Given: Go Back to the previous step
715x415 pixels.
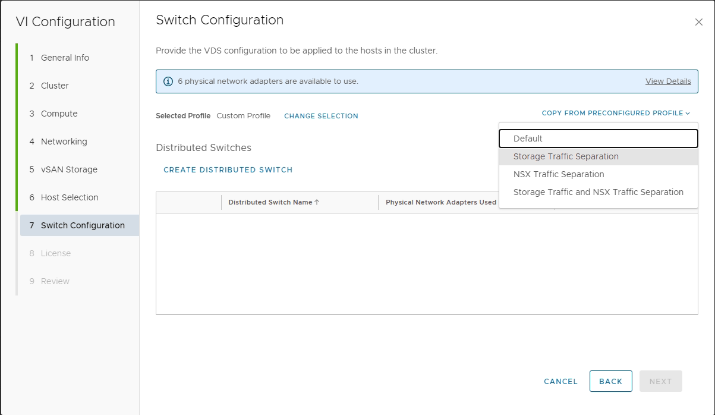Looking at the screenshot, I should (x=610, y=381).
